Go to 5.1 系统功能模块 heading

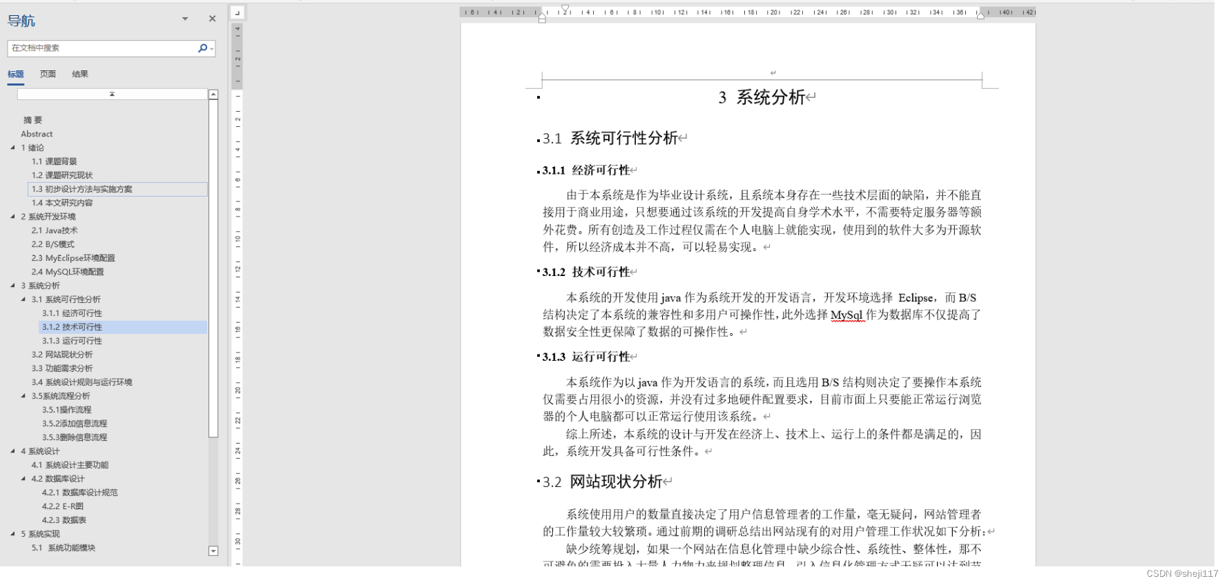tap(64, 548)
